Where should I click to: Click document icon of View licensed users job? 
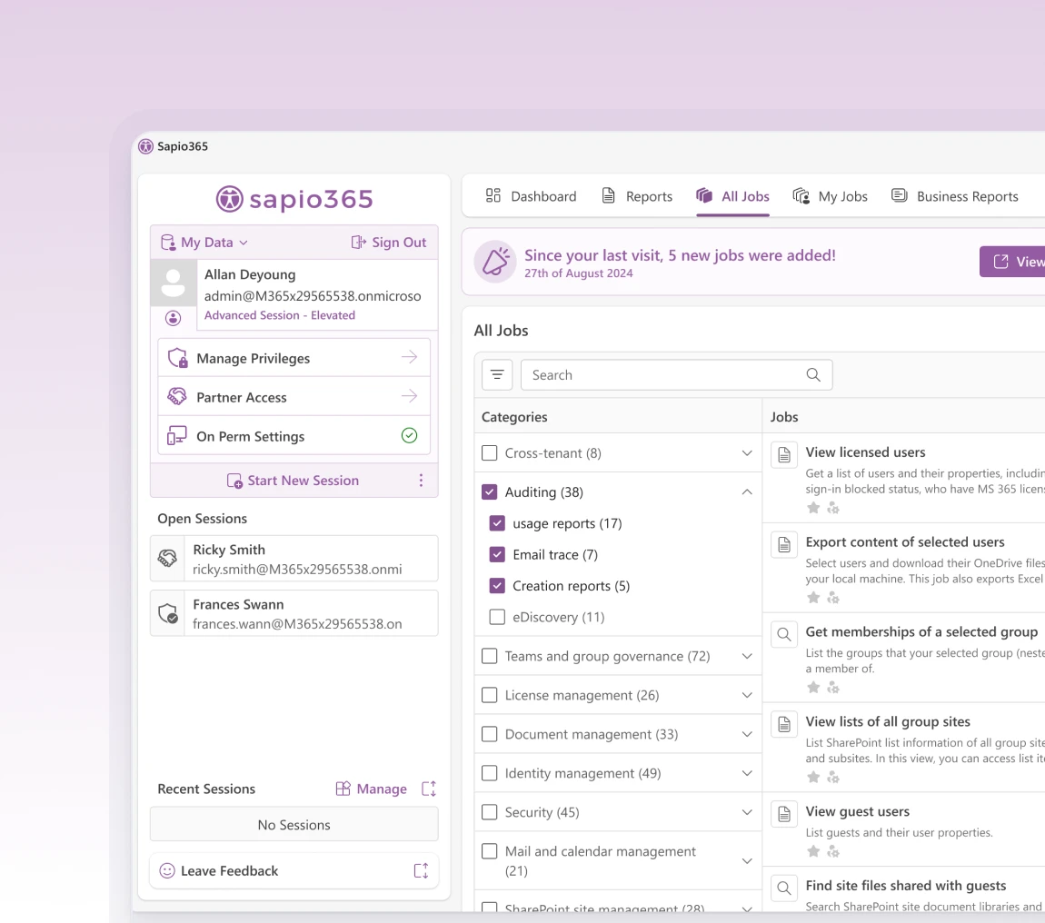(x=784, y=455)
